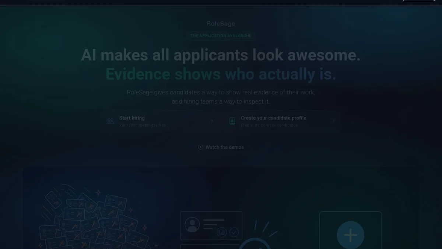The width and height of the screenshot is (442, 249).
Task: Click the people icon beside Start hiring
Action: [110, 121]
